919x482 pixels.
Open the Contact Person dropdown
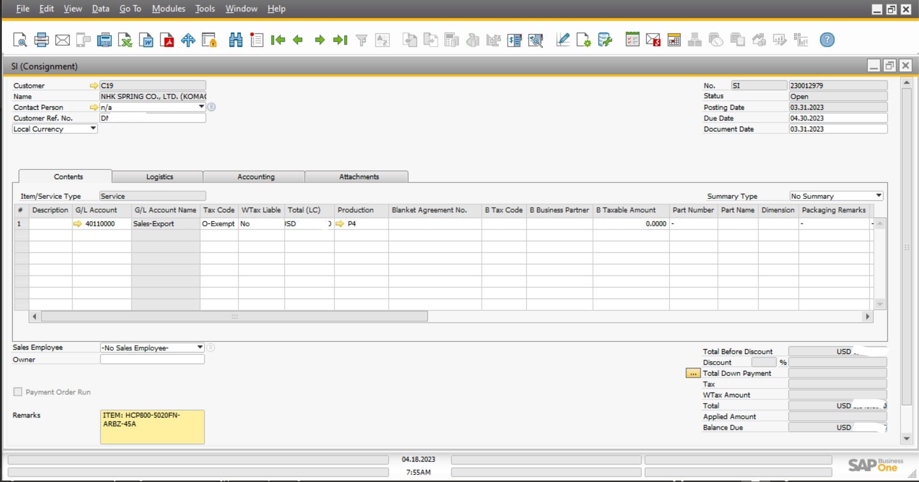[x=202, y=107]
